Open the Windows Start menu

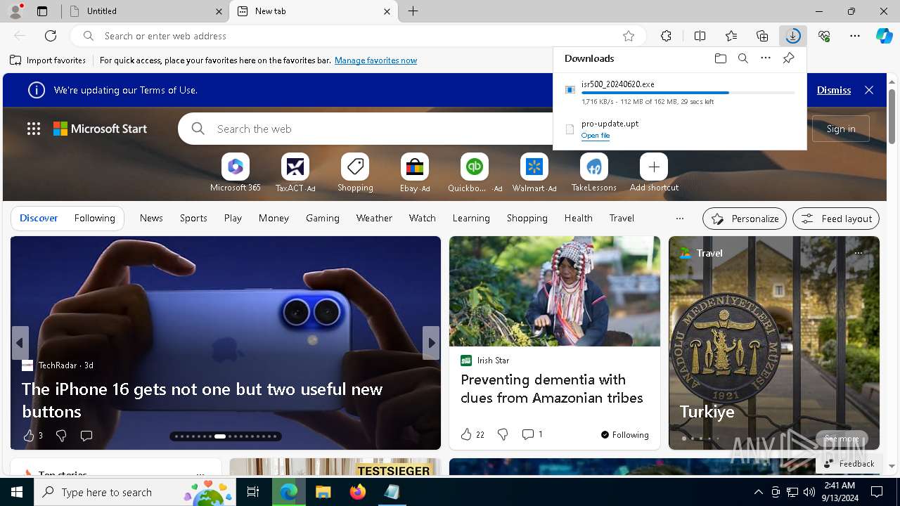17,492
